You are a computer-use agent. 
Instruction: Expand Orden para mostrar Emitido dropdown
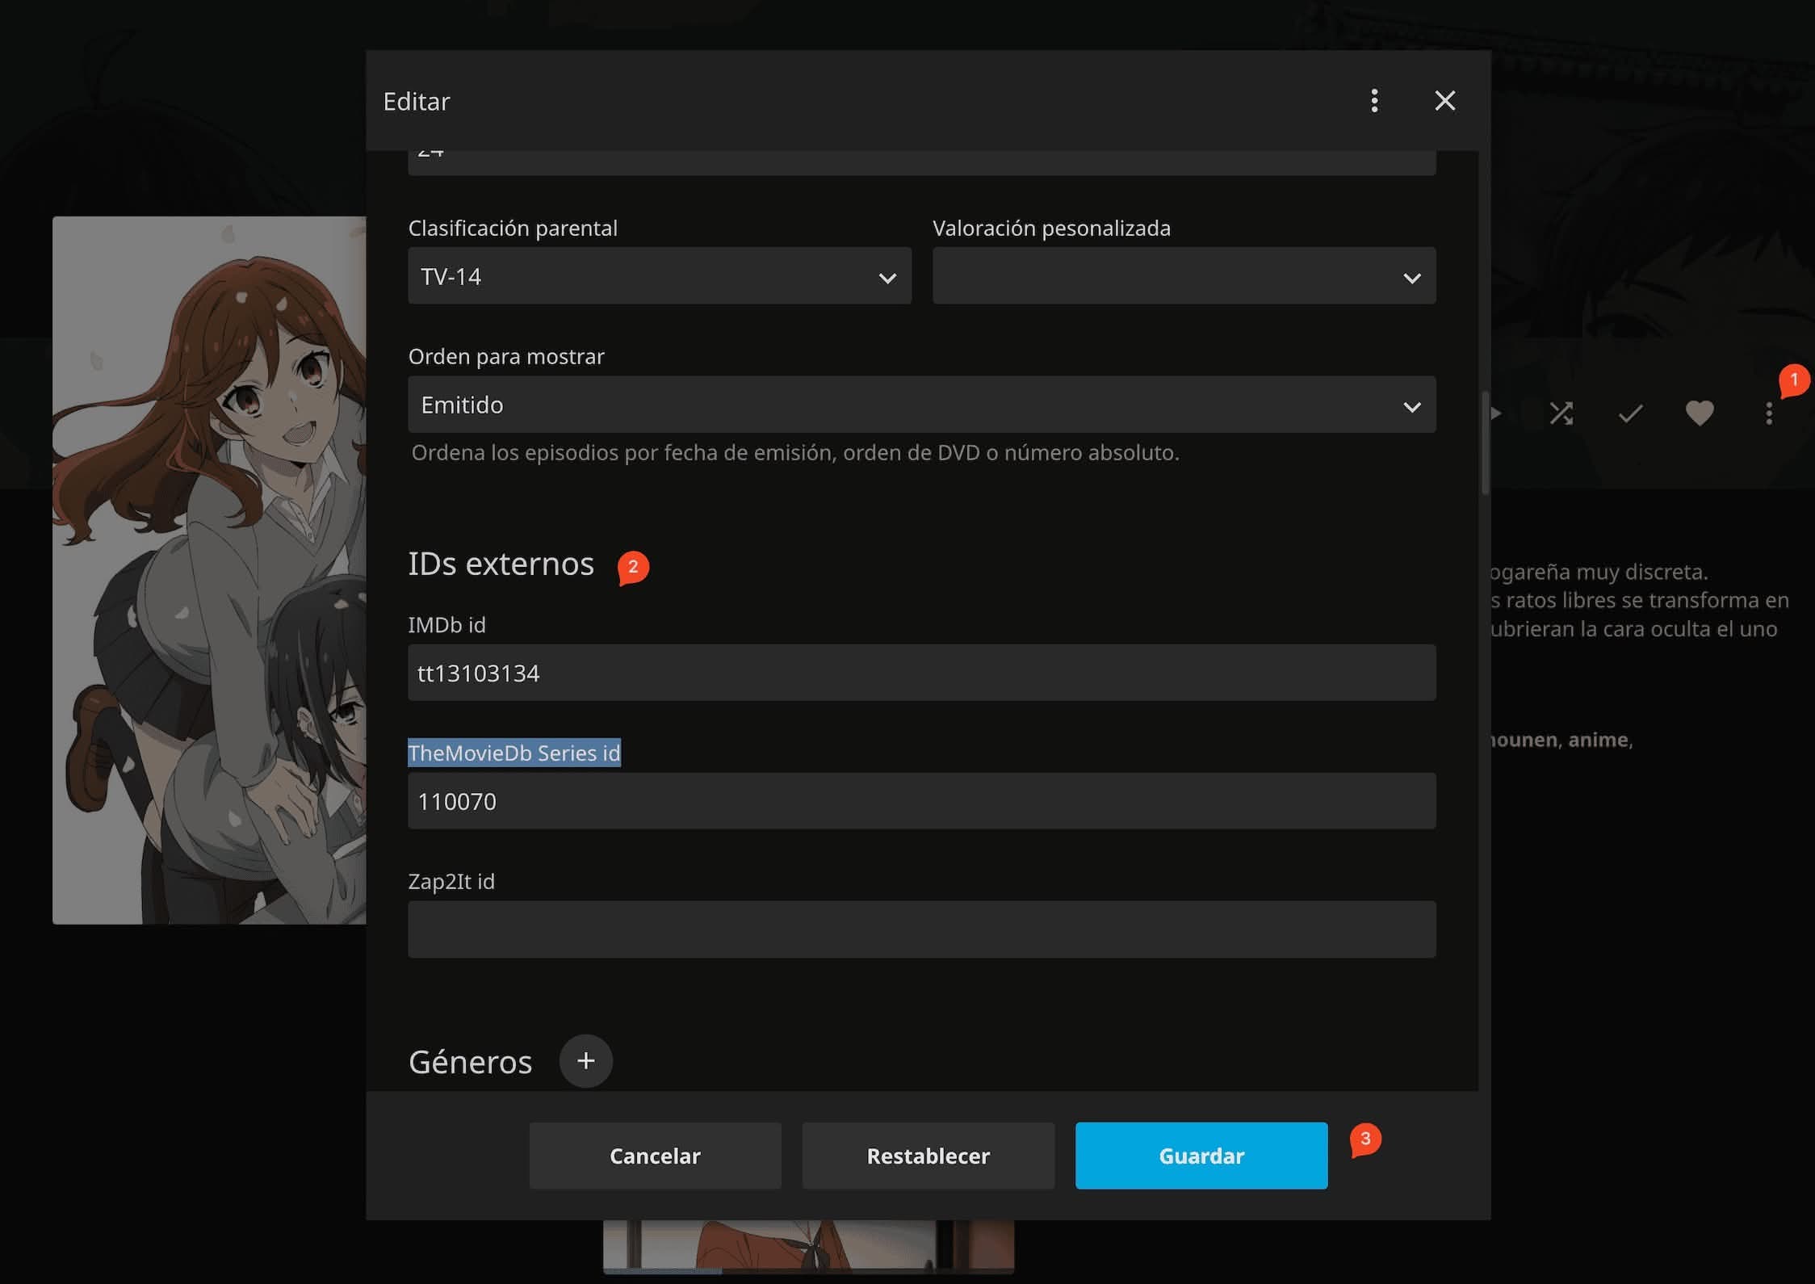coord(921,405)
